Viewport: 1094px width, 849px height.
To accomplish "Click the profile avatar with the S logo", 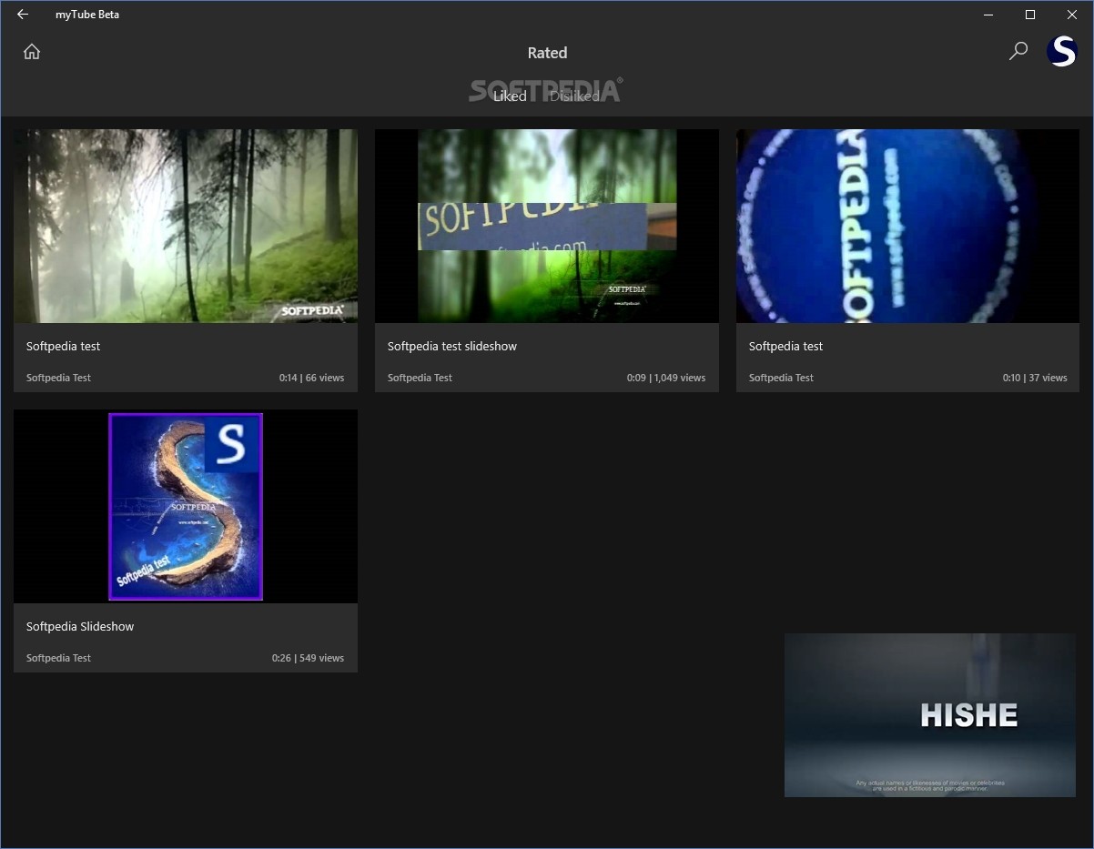I will click(1061, 52).
